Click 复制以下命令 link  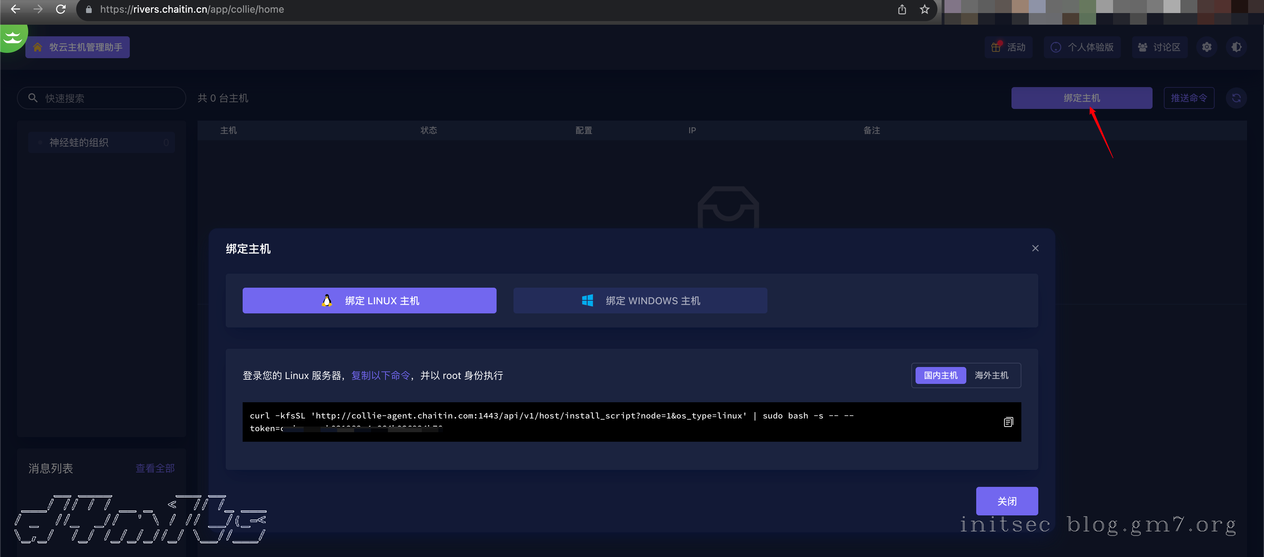point(380,375)
